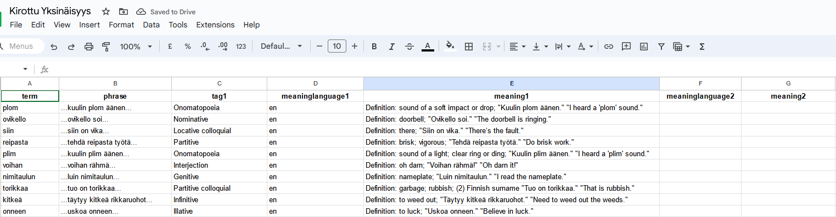
Task: Select the cell containing 'term'
Action: pyautogui.click(x=30, y=96)
